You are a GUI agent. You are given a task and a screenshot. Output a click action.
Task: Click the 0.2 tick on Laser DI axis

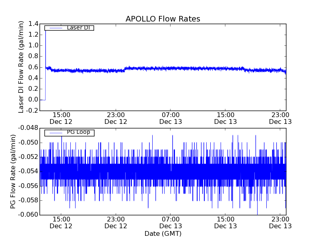33,89
